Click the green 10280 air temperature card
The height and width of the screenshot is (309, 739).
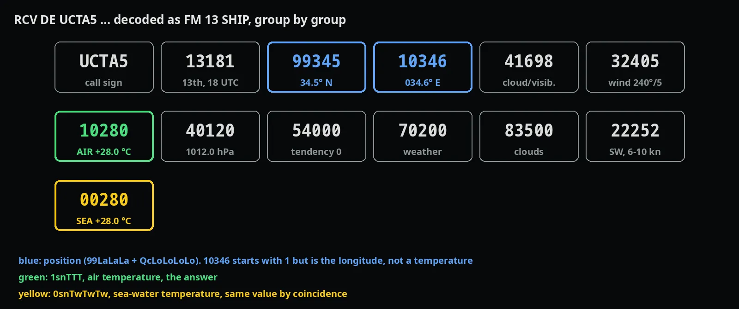(x=104, y=137)
